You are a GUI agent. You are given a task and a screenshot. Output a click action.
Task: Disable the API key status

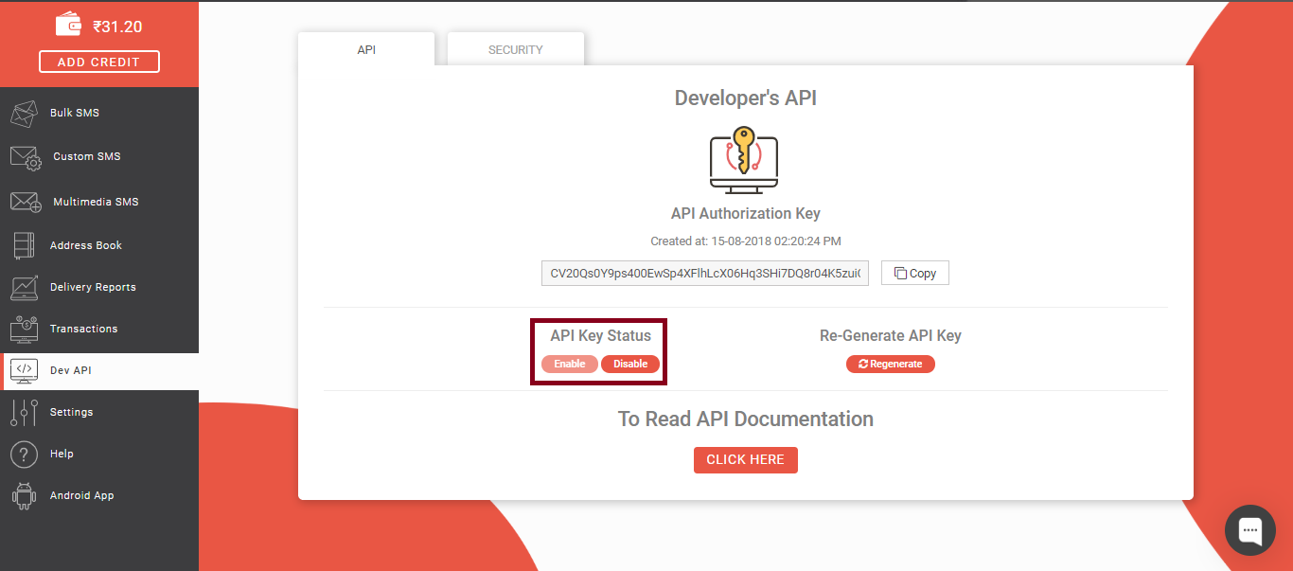click(630, 364)
